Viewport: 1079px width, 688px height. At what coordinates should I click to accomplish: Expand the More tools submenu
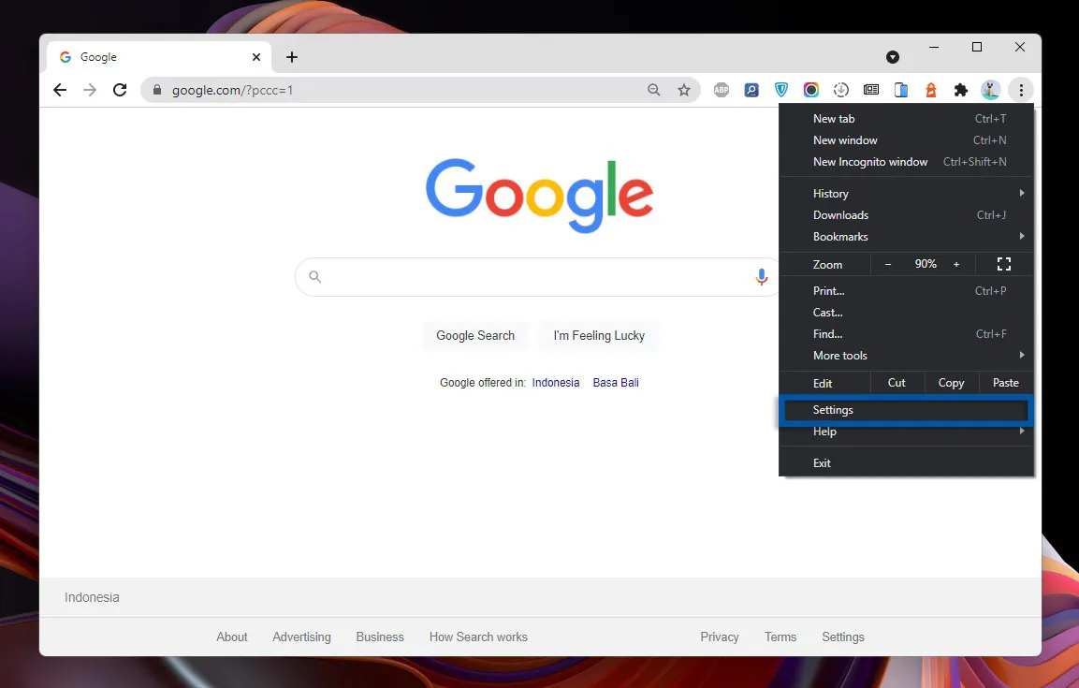tap(839, 355)
